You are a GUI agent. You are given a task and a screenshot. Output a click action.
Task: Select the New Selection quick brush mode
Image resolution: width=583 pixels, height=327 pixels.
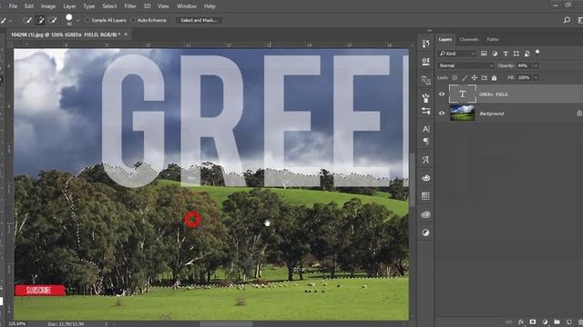(x=27, y=20)
